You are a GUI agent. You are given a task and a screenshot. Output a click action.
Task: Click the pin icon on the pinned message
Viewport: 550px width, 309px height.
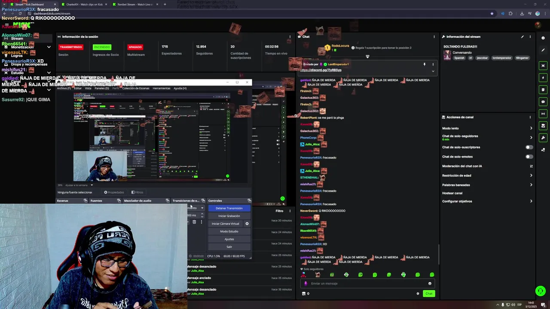[x=425, y=64]
